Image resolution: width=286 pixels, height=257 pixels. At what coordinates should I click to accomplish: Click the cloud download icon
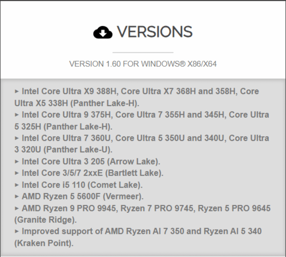click(103, 32)
